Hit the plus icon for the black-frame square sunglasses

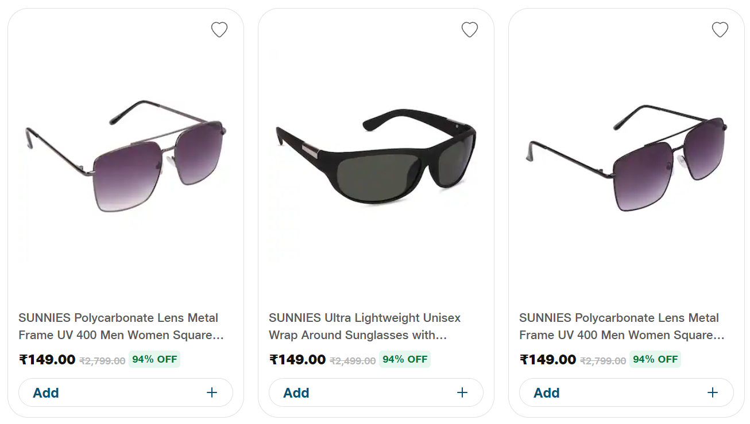[x=713, y=392]
